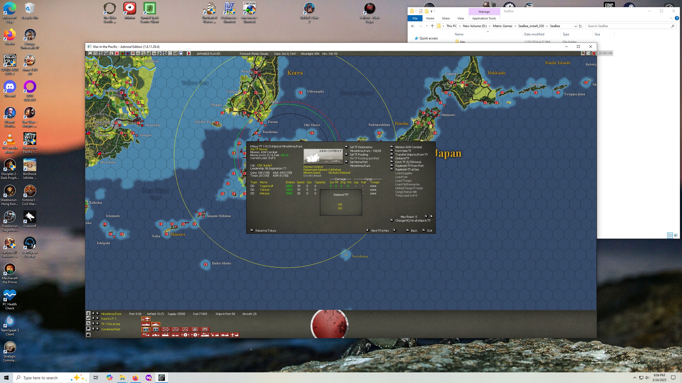The height and width of the screenshot is (383, 682).
Task: Click the Japanese rising sun toolbar icon
Action: (x=117, y=53)
